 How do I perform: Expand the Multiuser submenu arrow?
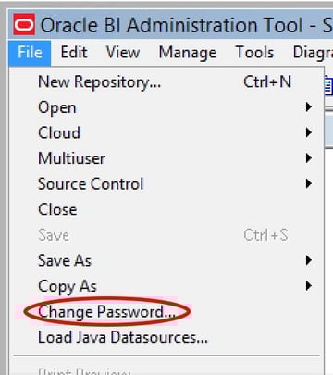pyautogui.click(x=308, y=158)
